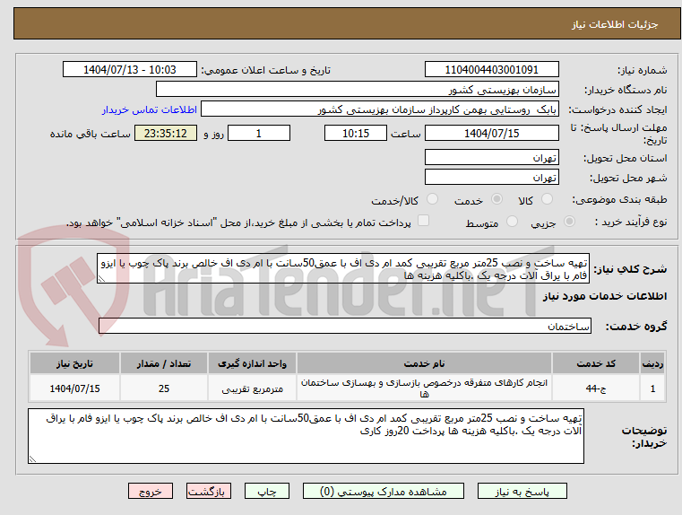Click the service name cell انجام کارهای متفرقه
This screenshot has height=515, width=682.
[x=424, y=388]
